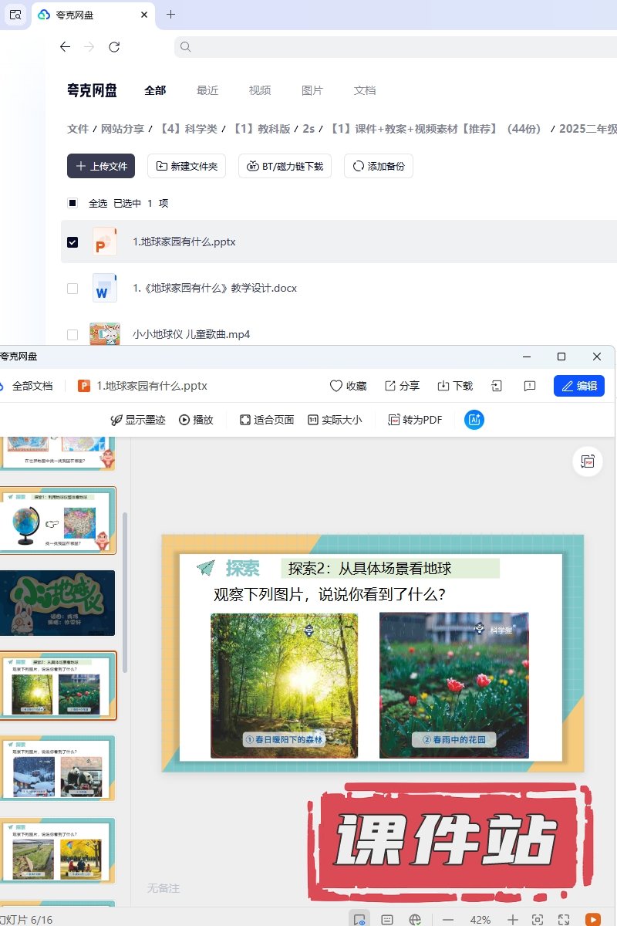Toggle the 全选 select-all checkbox

(x=72, y=203)
